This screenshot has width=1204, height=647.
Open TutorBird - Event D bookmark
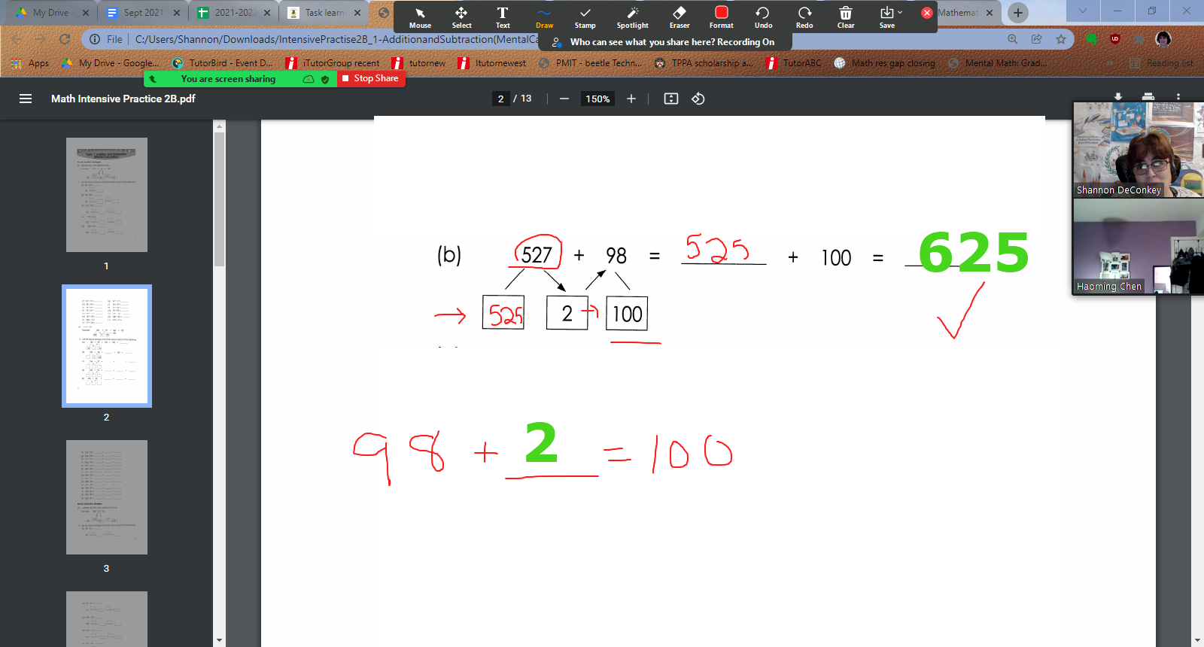tap(223, 63)
